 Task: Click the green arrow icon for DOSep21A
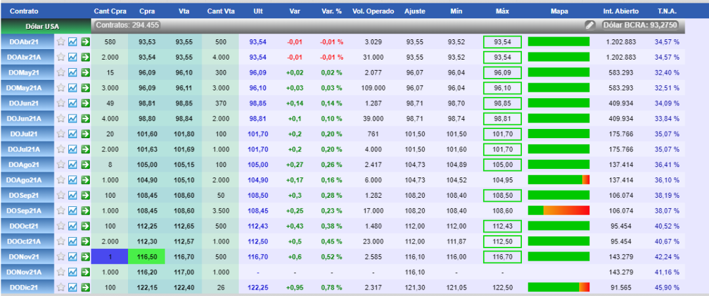pos(85,211)
